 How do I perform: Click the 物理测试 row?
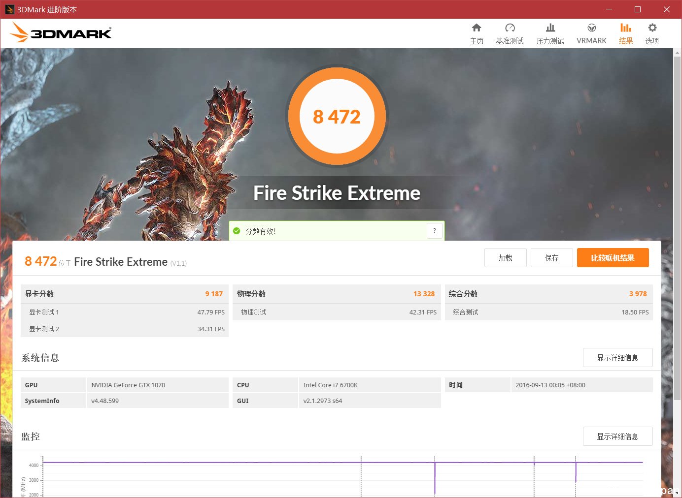(337, 312)
